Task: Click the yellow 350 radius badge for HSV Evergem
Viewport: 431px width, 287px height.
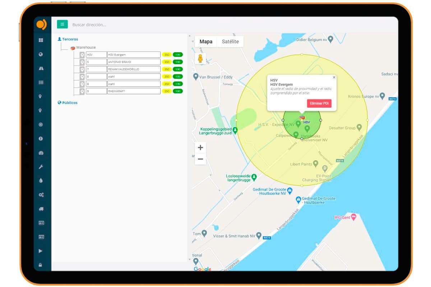Action: [x=167, y=55]
